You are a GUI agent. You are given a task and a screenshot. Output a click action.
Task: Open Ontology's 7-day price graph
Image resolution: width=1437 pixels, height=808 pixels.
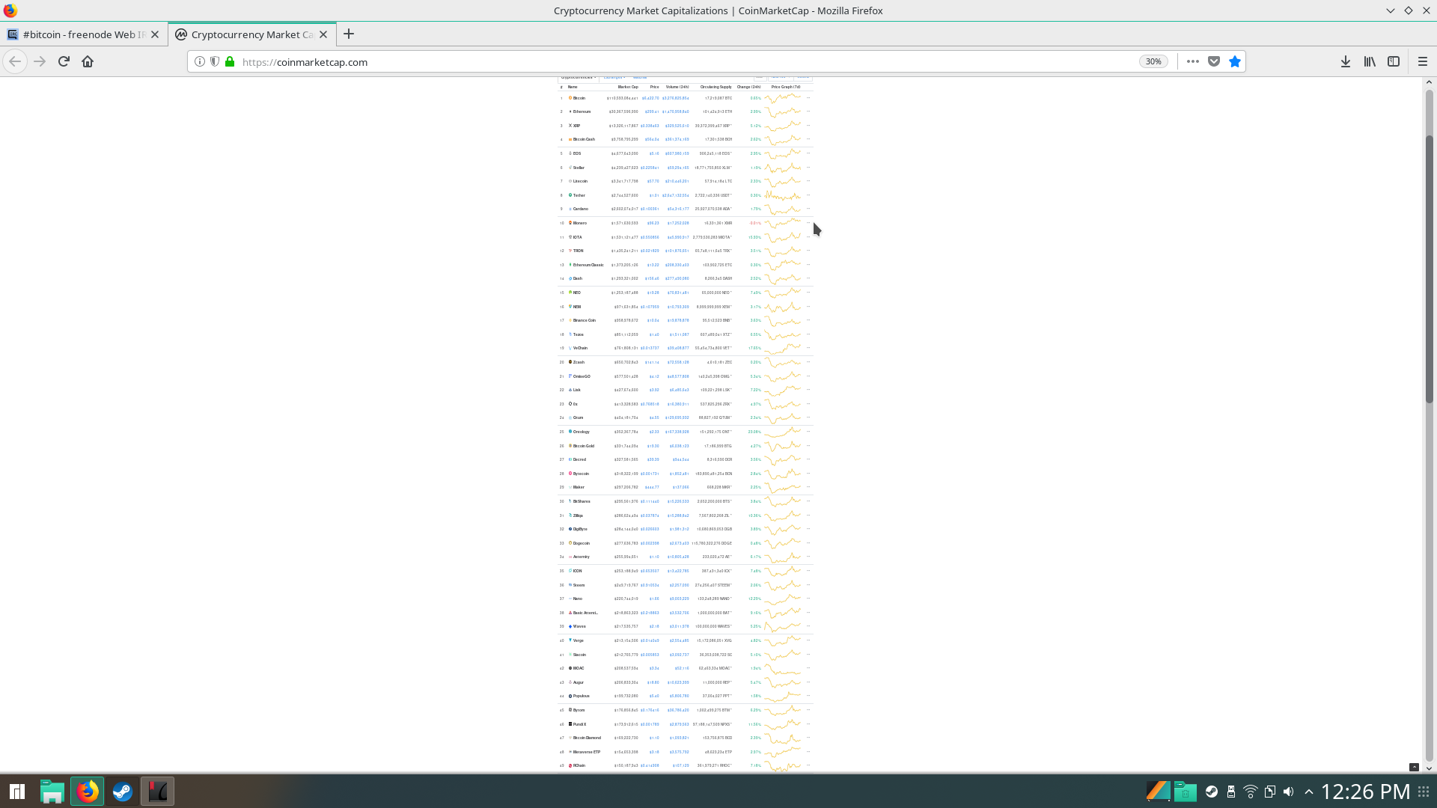coord(783,432)
